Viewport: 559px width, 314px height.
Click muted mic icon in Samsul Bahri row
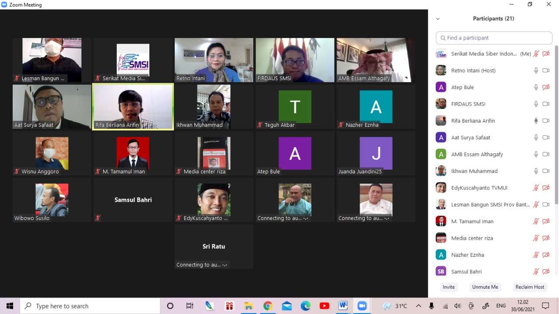click(x=536, y=272)
